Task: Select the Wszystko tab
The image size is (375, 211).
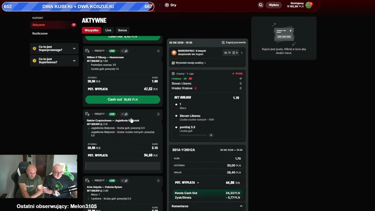Action: [x=91, y=30]
